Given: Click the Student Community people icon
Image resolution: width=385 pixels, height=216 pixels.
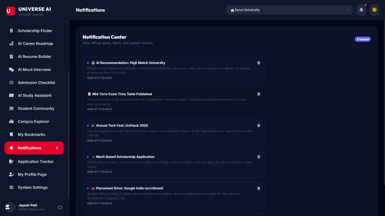Looking at the screenshot, I should 11,108.
